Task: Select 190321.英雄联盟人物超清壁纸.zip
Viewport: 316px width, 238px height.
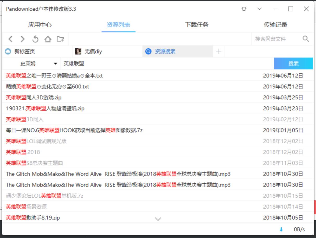Action: [158, 108]
